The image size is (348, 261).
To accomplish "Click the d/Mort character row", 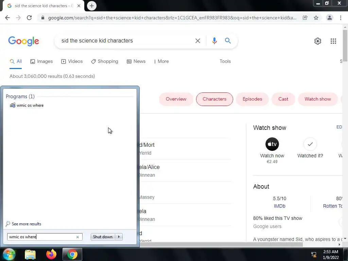I will pos(185,149).
